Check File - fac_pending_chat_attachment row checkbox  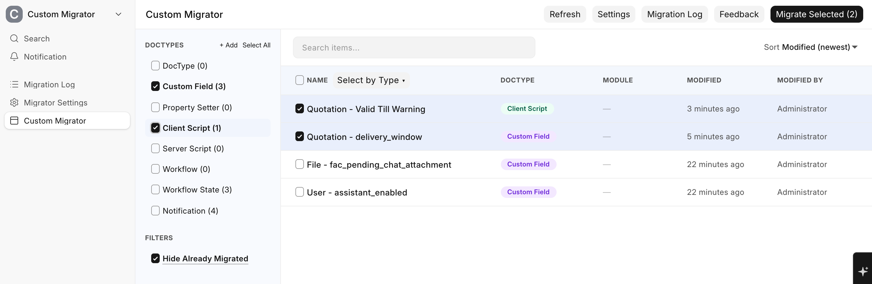[x=300, y=164]
